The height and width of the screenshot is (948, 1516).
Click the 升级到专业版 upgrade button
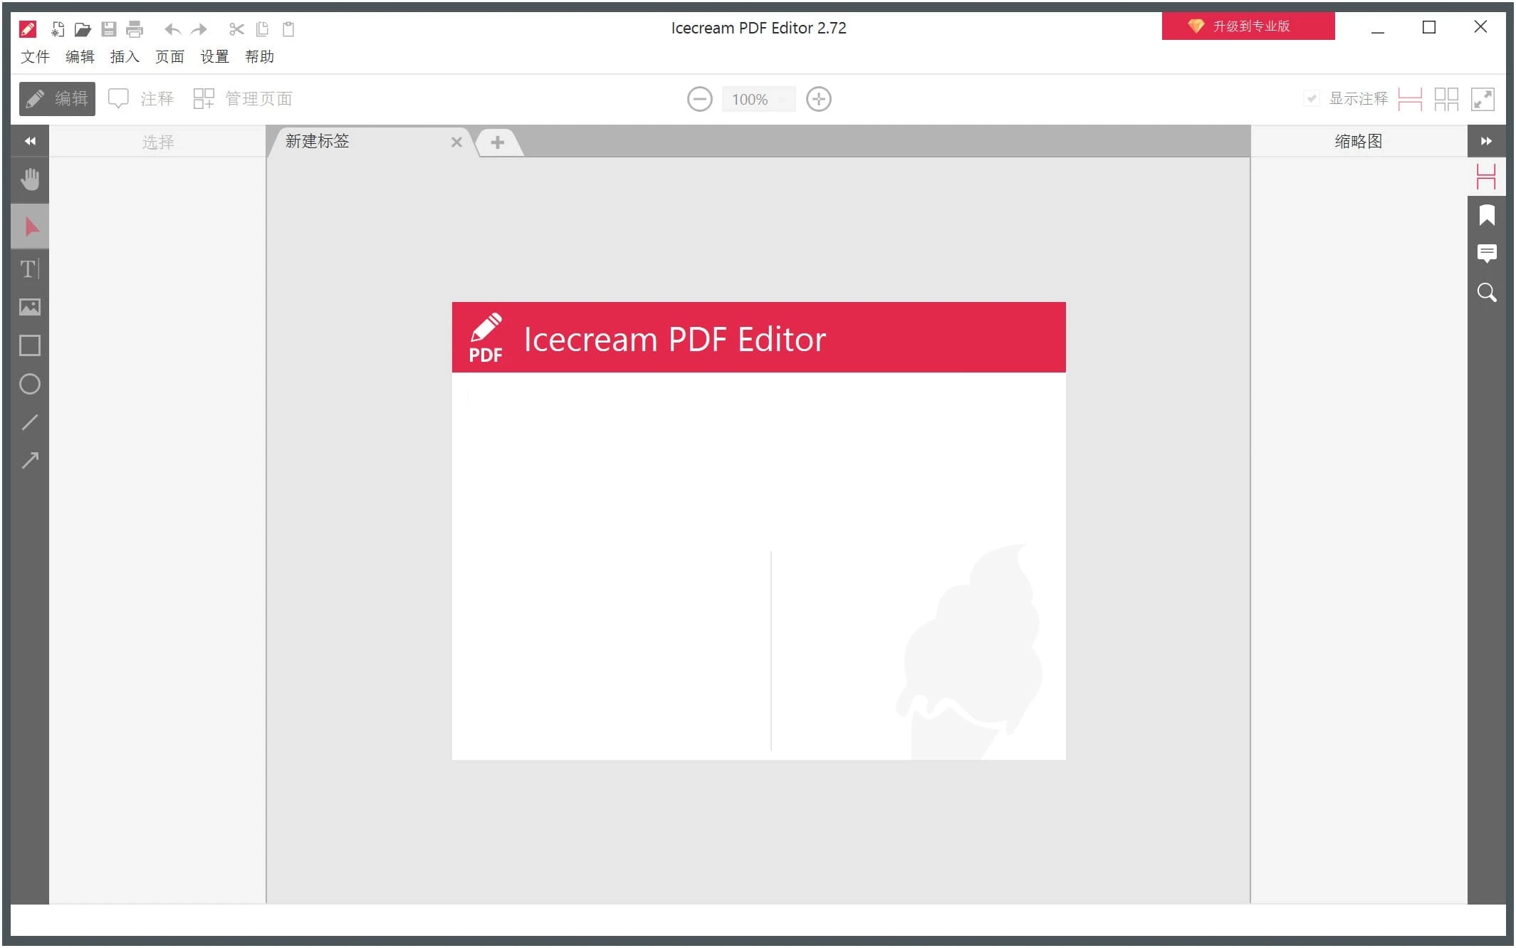[1248, 26]
